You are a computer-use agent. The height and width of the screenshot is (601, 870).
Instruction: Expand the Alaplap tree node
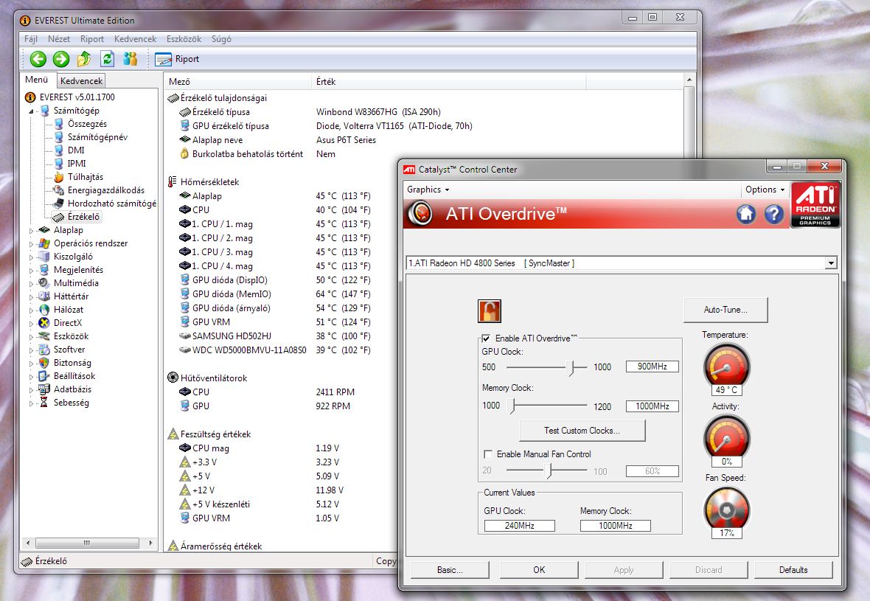(x=31, y=230)
